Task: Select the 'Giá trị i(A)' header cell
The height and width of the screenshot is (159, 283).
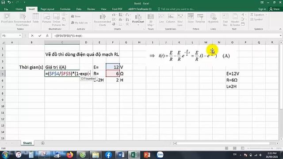Action: tap(62, 67)
